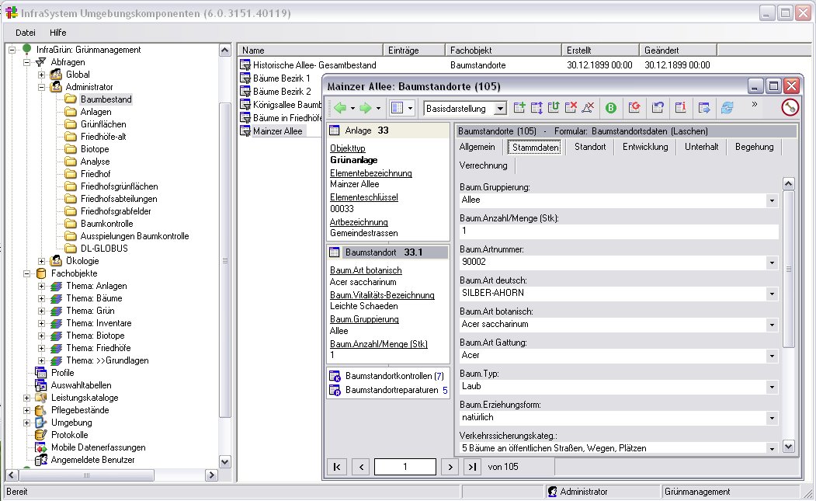Click the green back arrow in toolbar
This screenshot has width=816, height=501.
tap(339, 108)
